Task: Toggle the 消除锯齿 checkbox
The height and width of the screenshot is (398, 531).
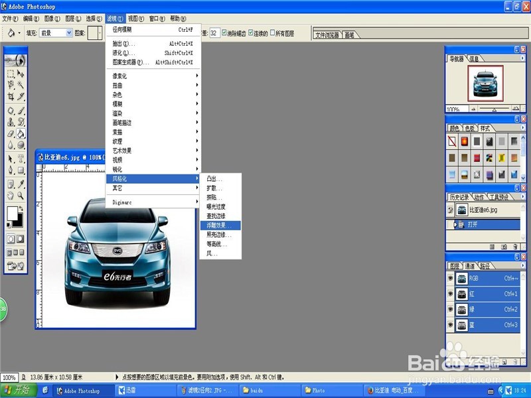Action: [224, 33]
